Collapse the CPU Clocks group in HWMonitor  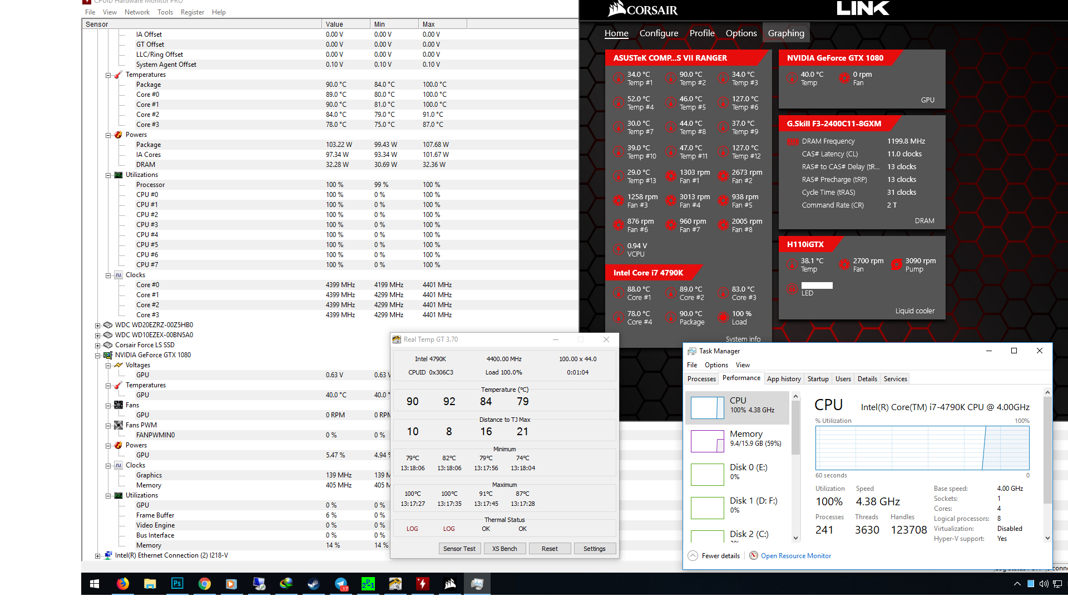pos(108,275)
